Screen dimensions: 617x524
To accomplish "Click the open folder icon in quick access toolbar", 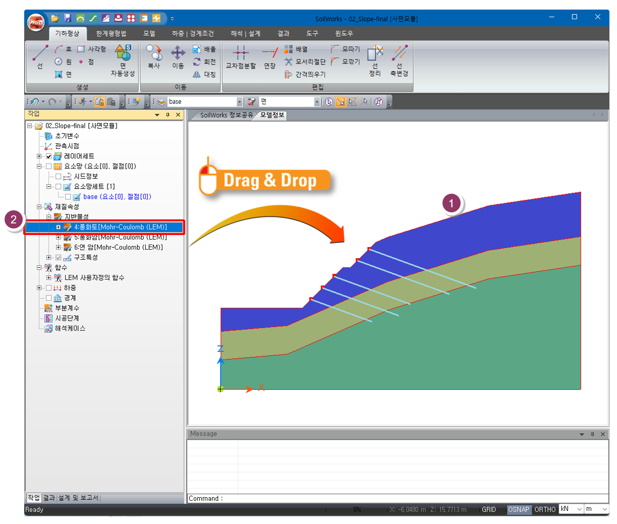I will (x=55, y=18).
